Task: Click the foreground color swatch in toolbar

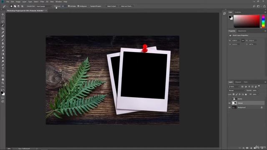Action: (x=2, y=92)
